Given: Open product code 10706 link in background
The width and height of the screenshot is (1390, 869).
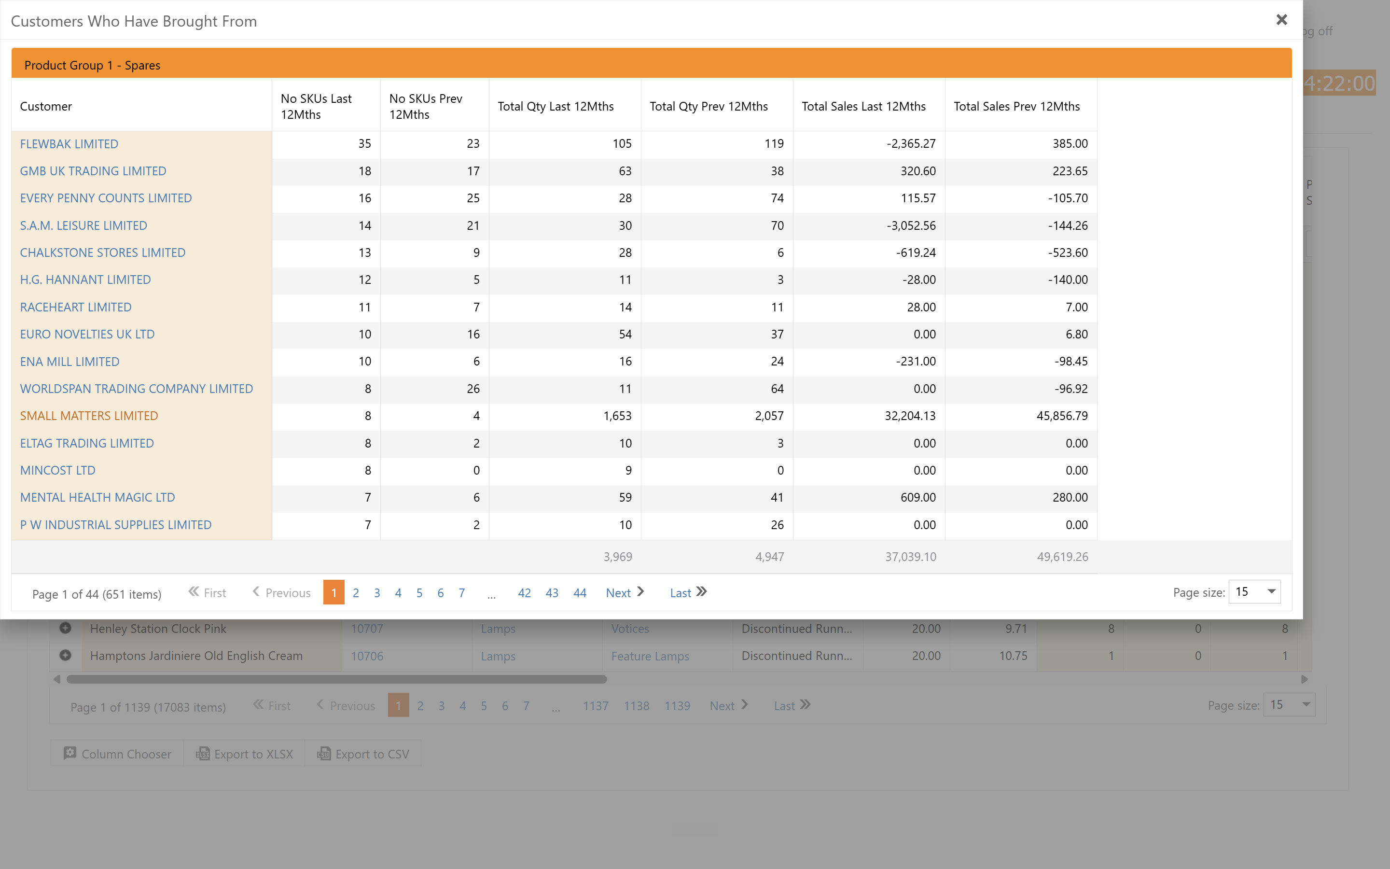Looking at the screenshot, I should pos(367,656).
